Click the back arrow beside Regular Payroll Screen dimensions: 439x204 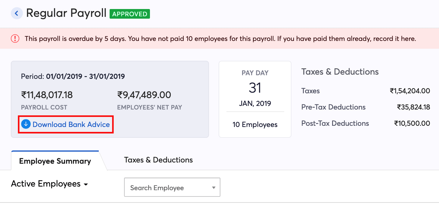click(x=17, y=14)
